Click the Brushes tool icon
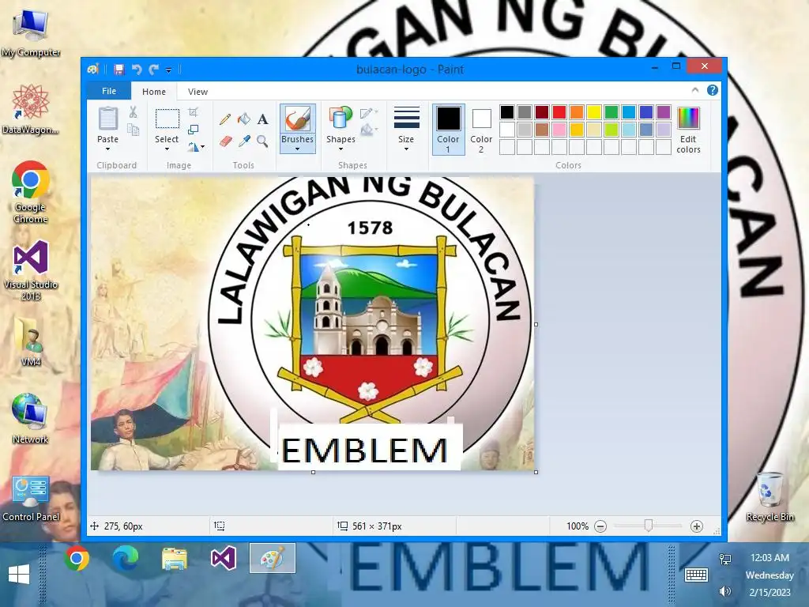 tap(298, 119)
